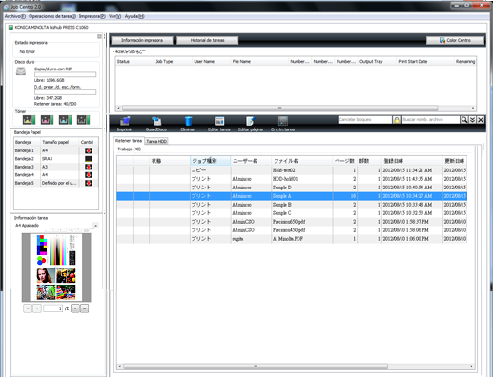
Task: Click the Bandeja 5 paper quantity icon
Action: click(x=89, y=183)
